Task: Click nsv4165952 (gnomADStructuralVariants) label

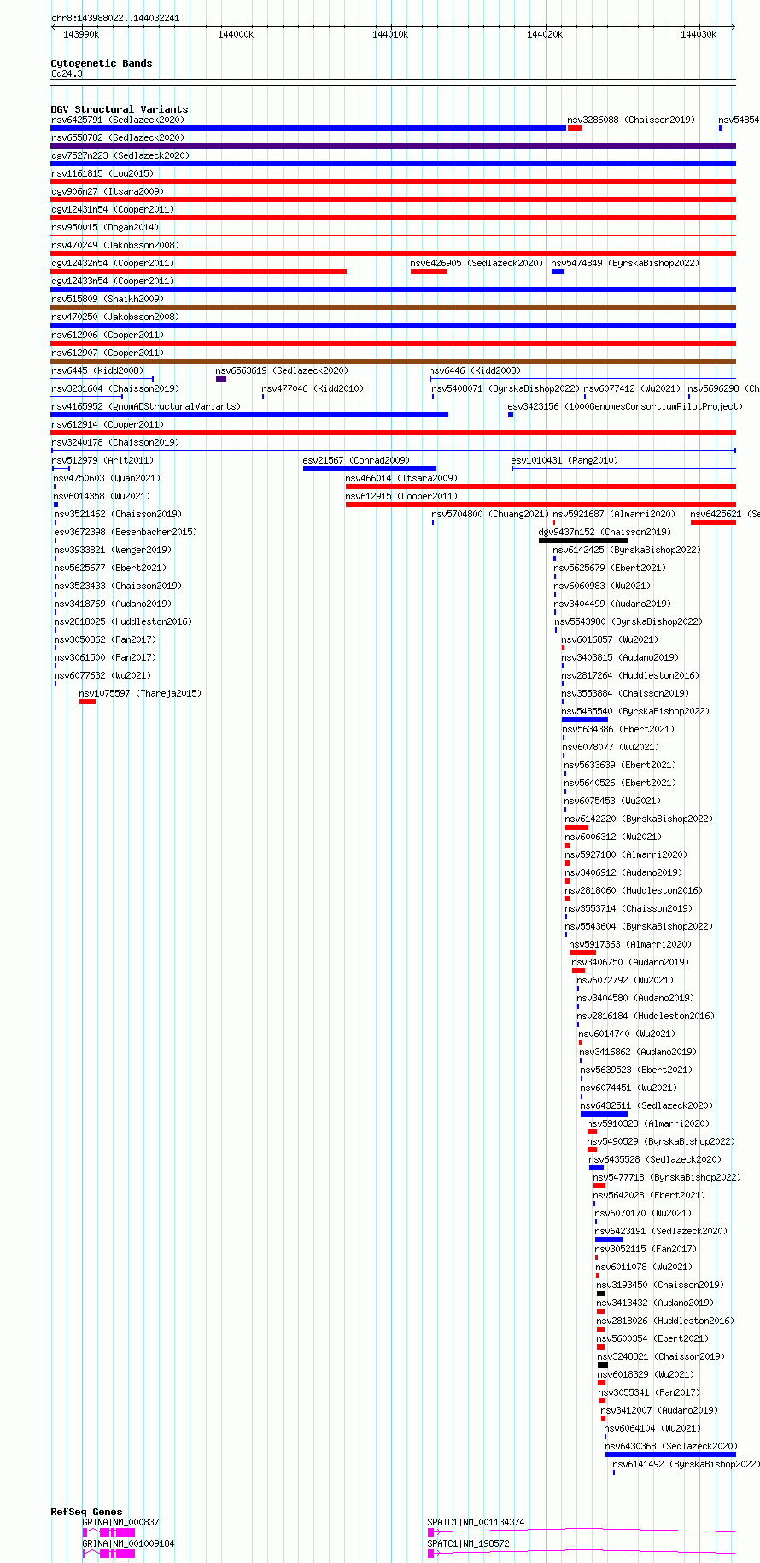Action: [146, 406]
